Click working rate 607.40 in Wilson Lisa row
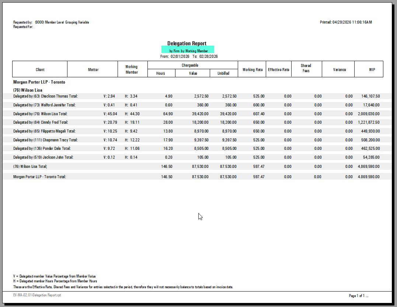The width and height of the screenshot is (397, 307). point(259,114)
